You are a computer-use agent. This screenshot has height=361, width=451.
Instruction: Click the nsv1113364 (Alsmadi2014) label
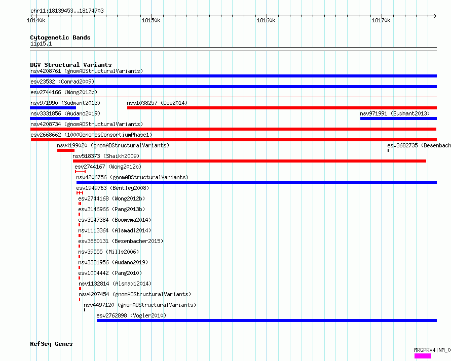click(x=115, y=230)
